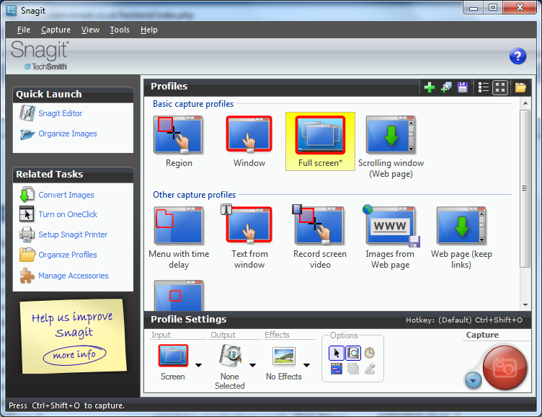Viewport: 542px width, 417px height.
Task: Click the profiles scrollbar down arrow
Action: pos(525,305)
